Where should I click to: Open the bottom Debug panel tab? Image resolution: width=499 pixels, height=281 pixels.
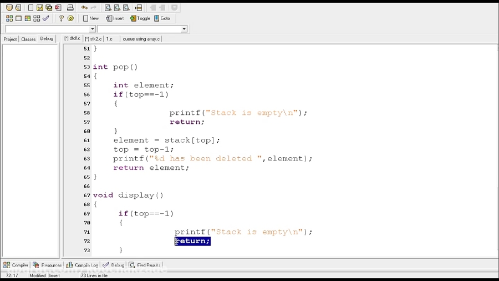114,265
